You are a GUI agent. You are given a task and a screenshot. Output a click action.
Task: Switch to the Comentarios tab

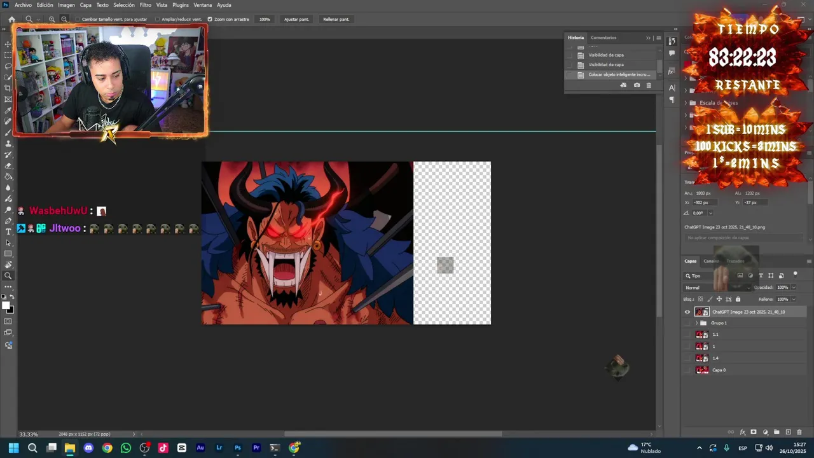(604, 38)
